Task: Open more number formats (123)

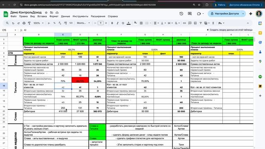Action: coord(71,23)
